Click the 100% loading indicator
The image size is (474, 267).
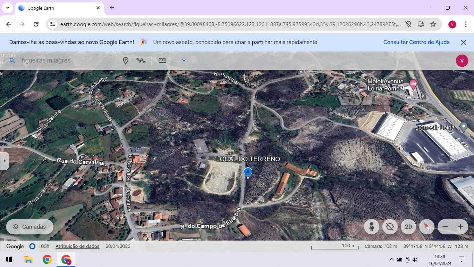(x=39, y=246)
